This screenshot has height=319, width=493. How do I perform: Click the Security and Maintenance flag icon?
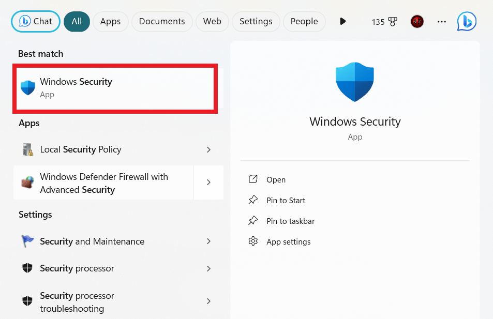pyautogui.click(x=27, y=241)
